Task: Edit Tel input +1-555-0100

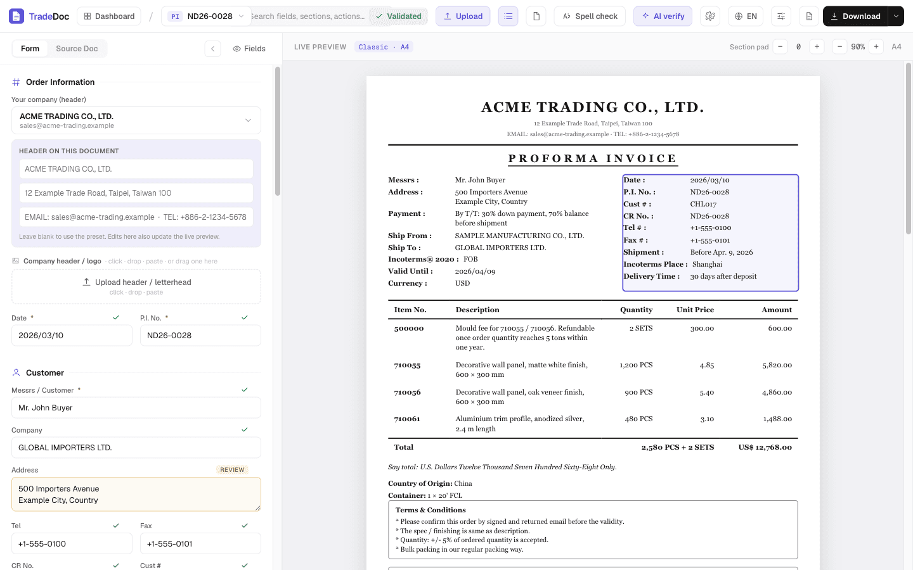Action: (x=72, y=543)
